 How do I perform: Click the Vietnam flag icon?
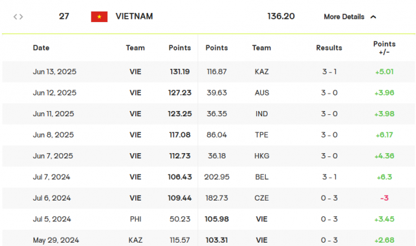point(99,17)
